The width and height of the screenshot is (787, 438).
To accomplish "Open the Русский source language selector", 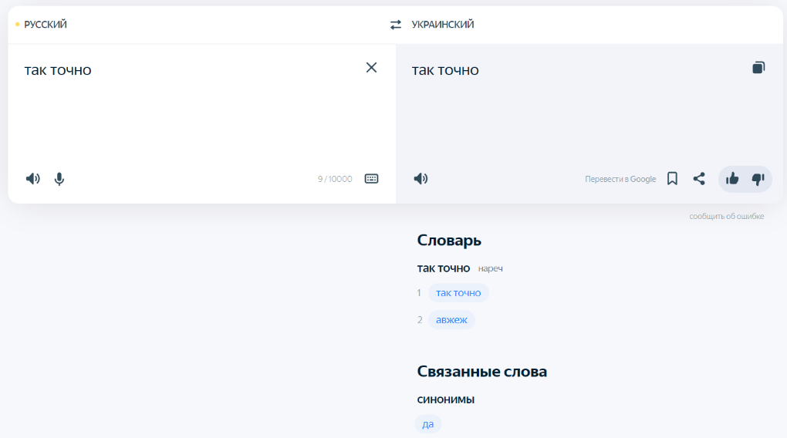I will click(x=46, y=25).
